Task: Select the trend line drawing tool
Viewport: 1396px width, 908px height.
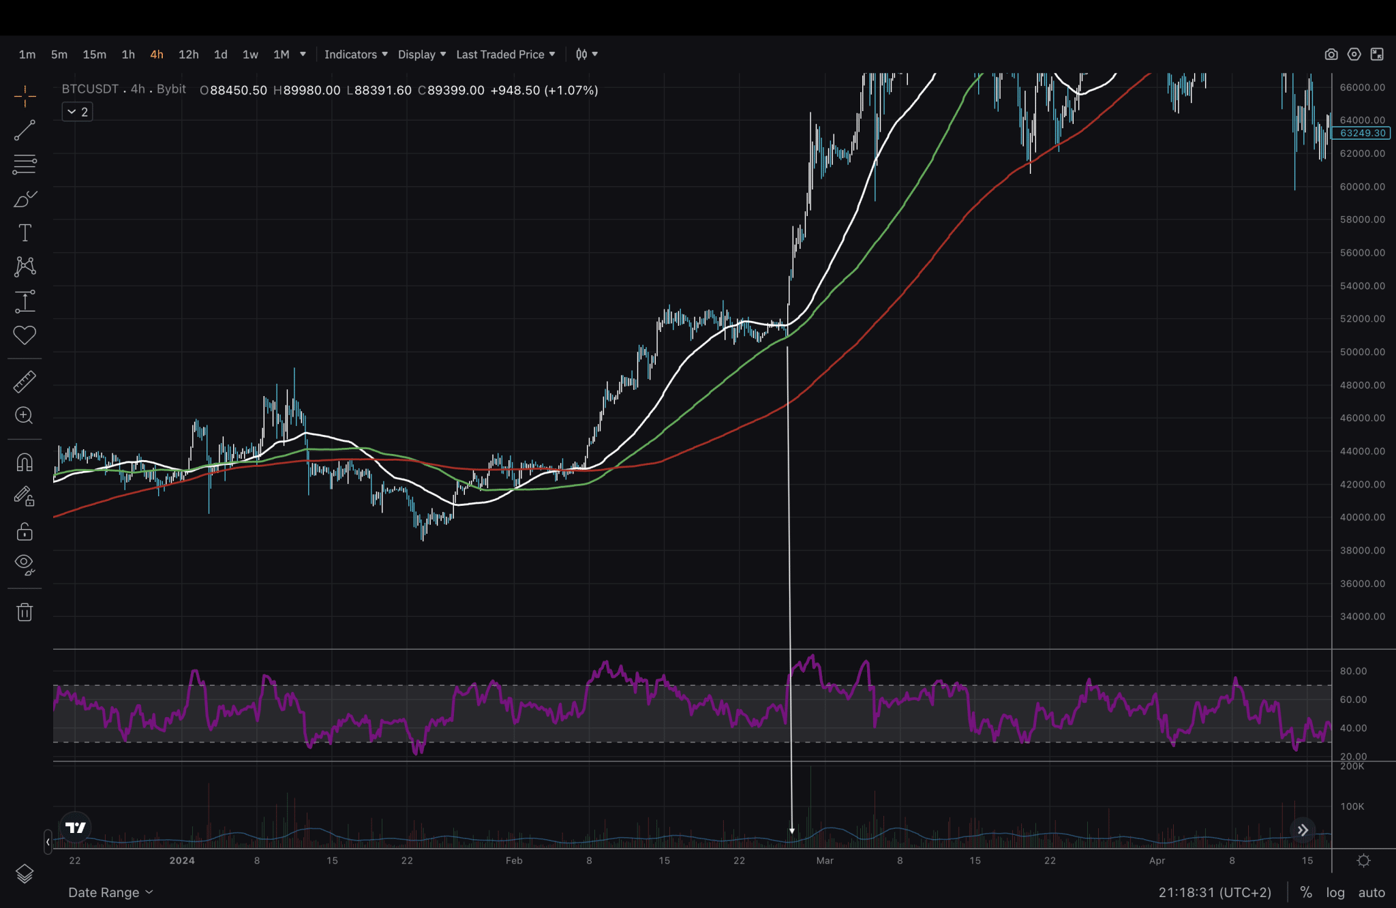Action: [25, 130]
